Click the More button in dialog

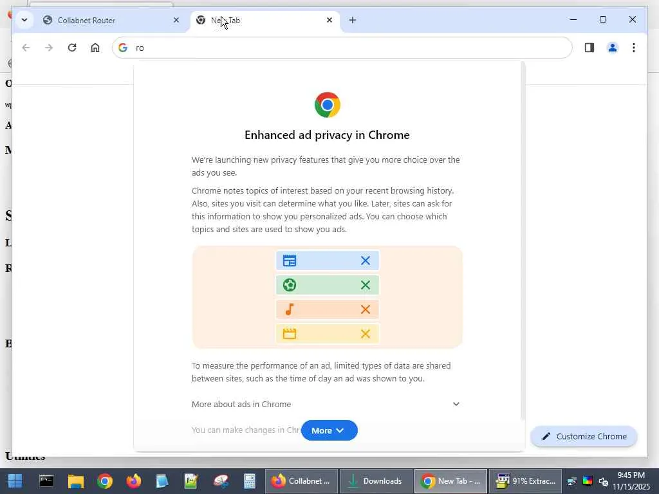[329, 430]
